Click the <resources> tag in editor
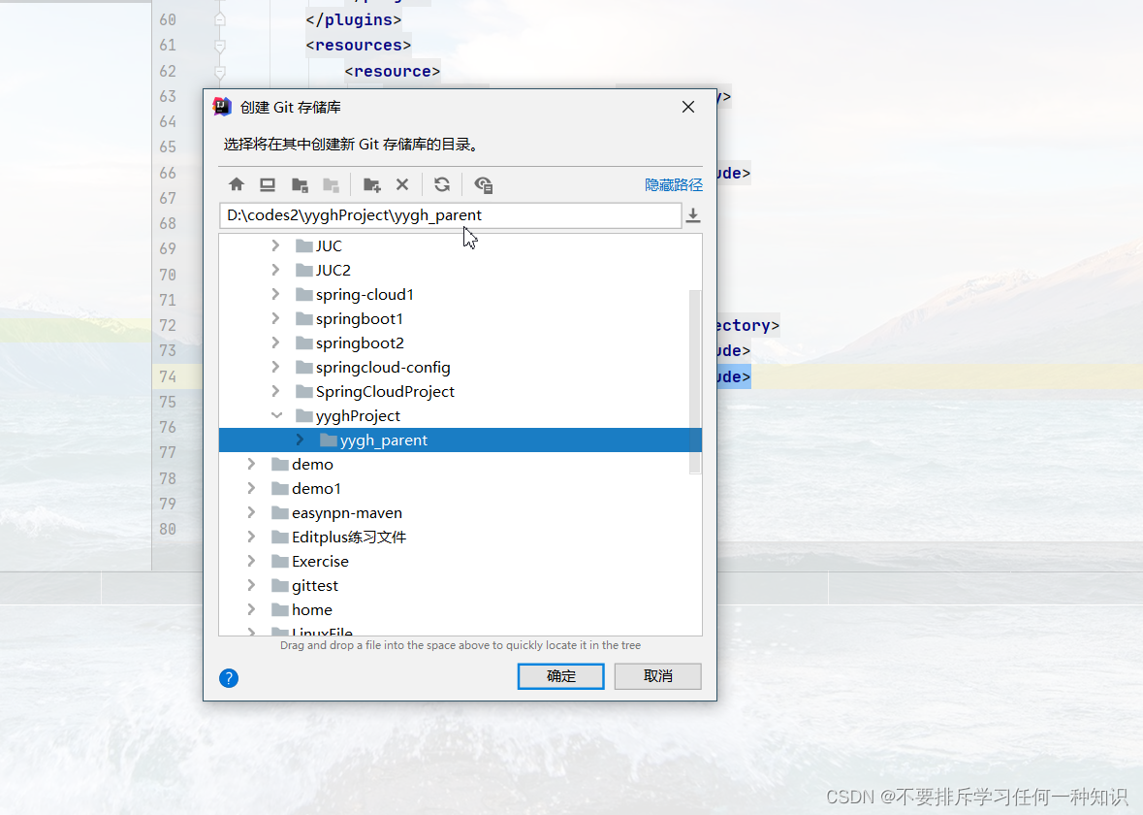Screen dimensions: 1143x815 pyautogui.click(x=359, y=46)
